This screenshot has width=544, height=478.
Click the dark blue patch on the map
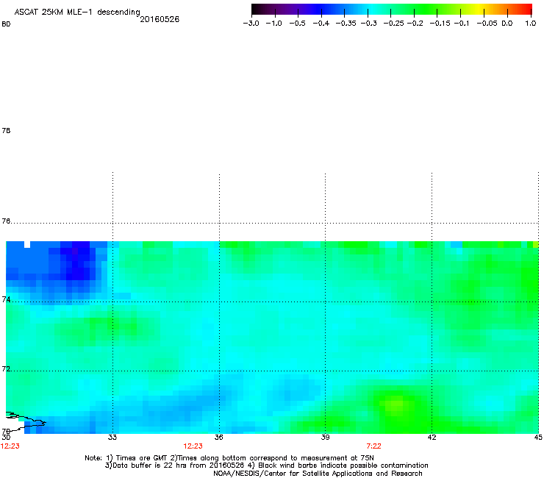coord(78,261)
